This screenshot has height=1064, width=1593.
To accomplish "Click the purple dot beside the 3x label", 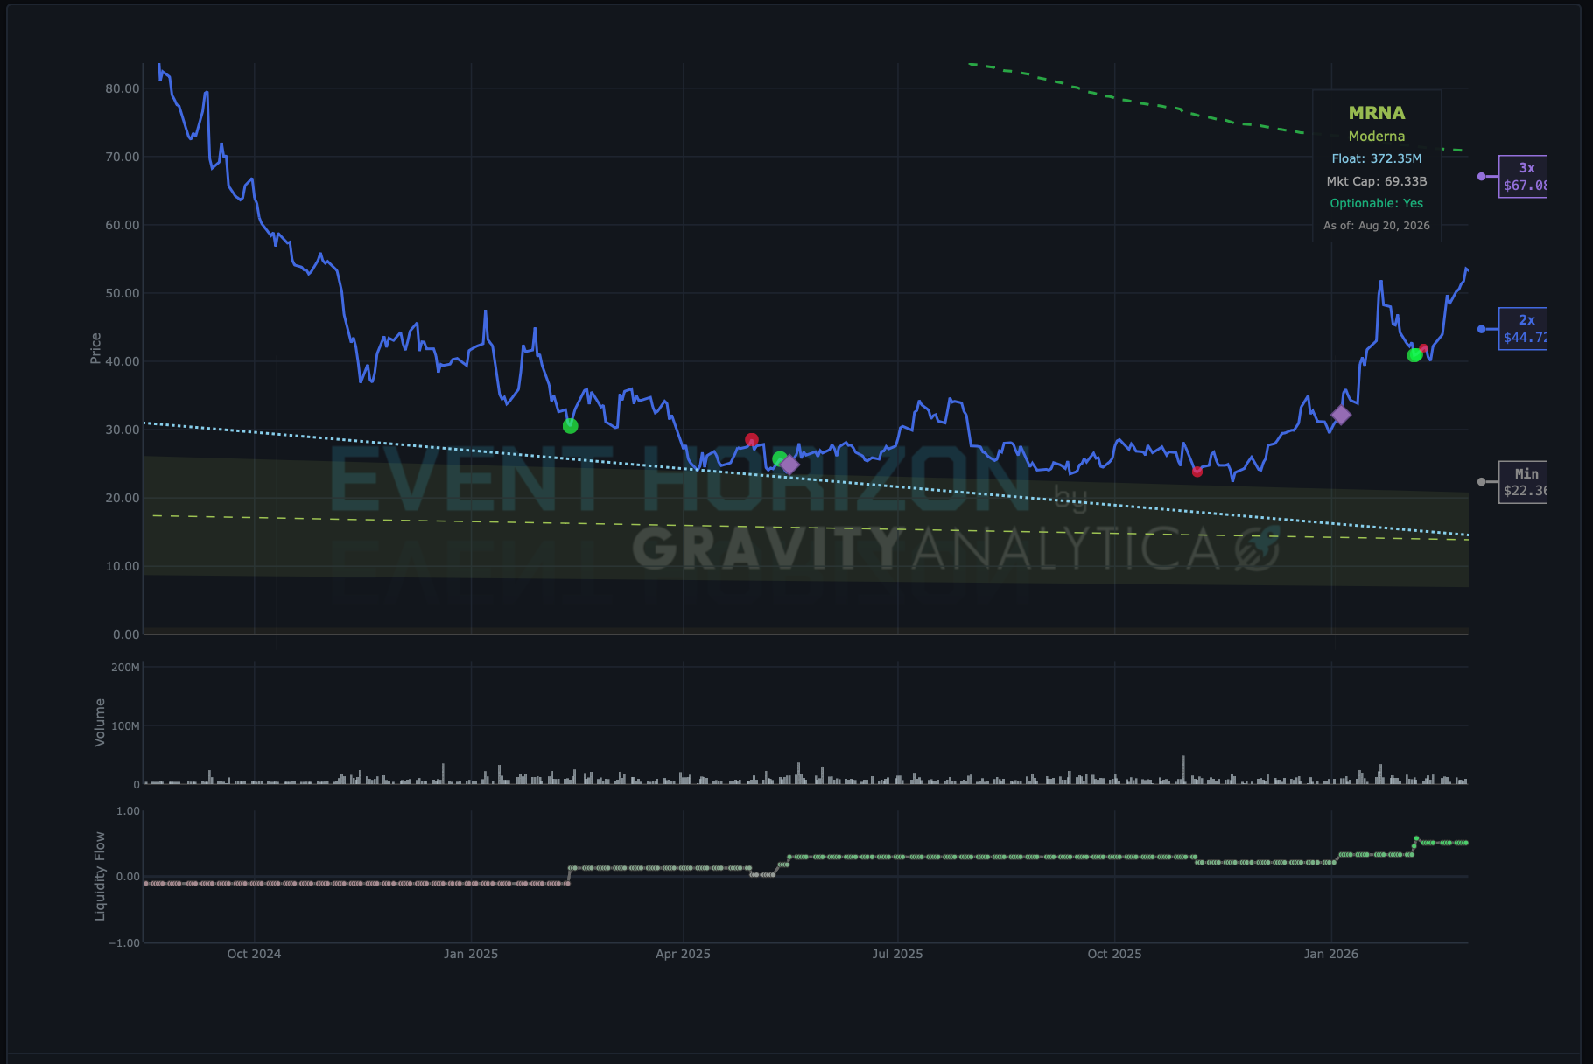I will pos(1481,177).
